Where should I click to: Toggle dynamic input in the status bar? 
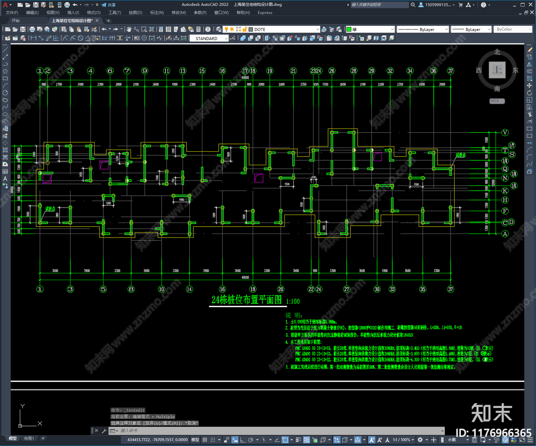pyautogui.click(x=235, y=440)
